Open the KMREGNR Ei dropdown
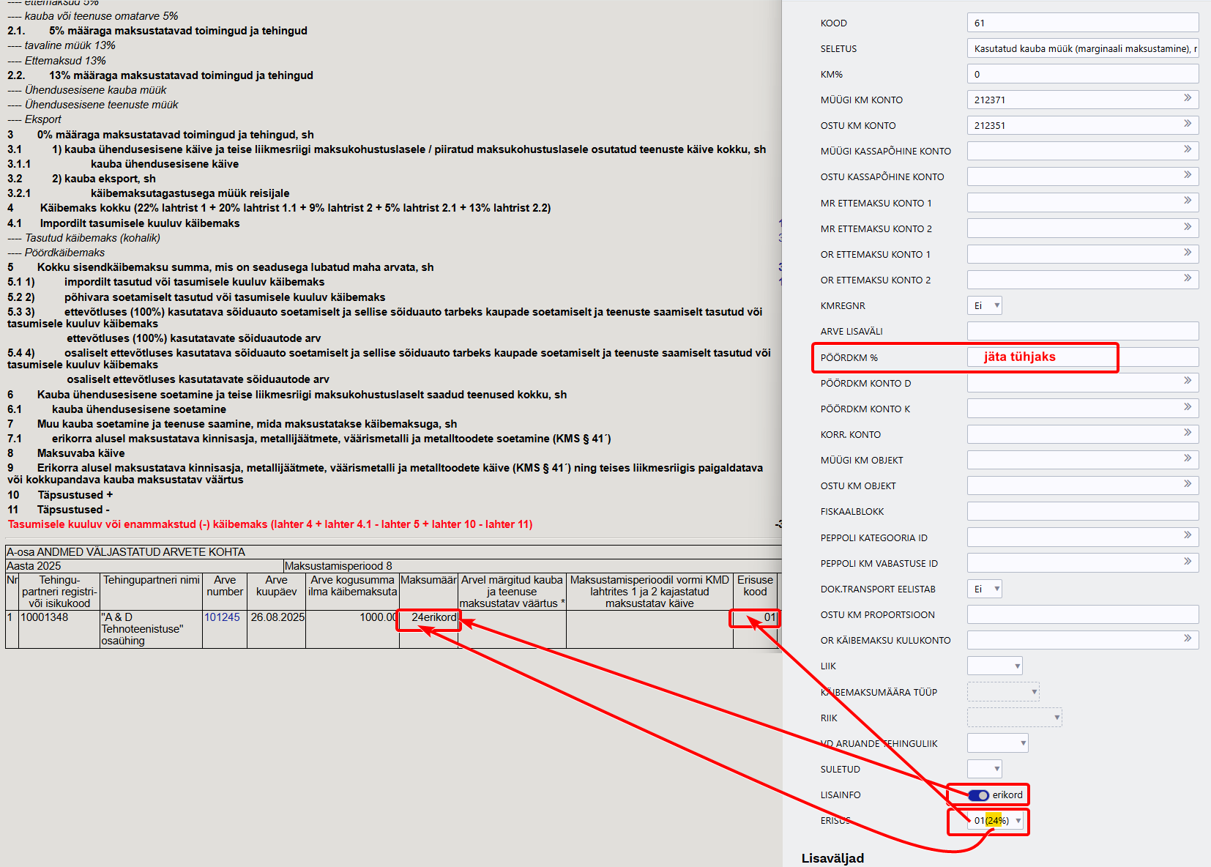The image size is (1211, 867). pos(984,305)
